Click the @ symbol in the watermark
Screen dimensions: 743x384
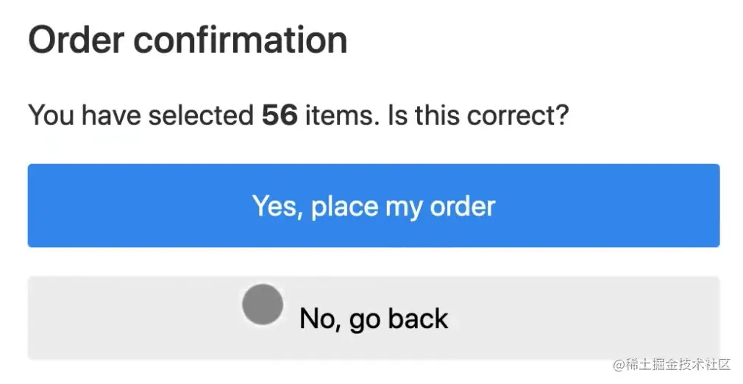point(618,365)
